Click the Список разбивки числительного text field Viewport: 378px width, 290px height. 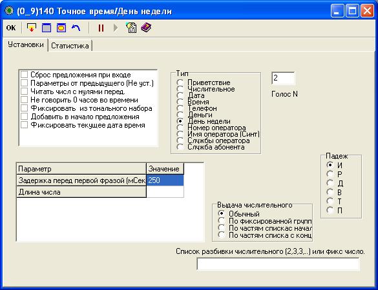278,264
